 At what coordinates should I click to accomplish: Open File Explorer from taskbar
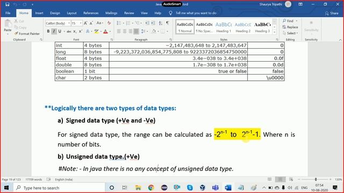(138, 188)
